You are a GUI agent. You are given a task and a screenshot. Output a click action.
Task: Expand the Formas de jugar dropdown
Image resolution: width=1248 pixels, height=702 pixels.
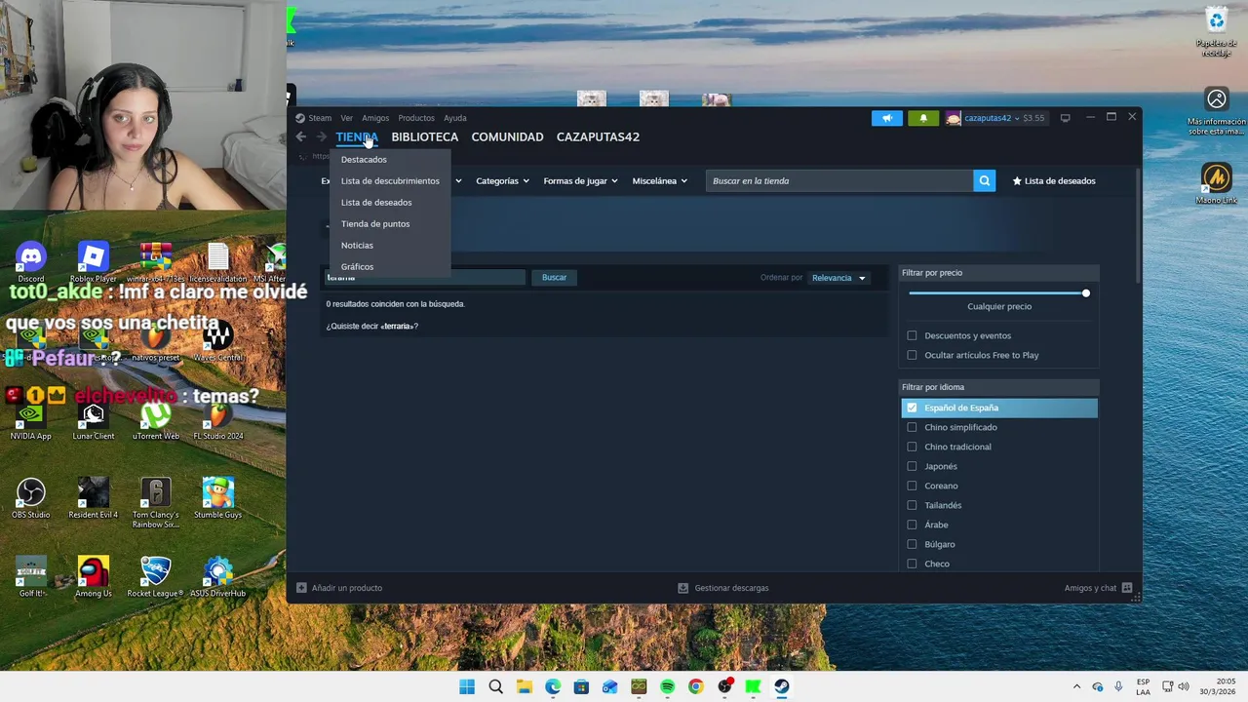580,180
